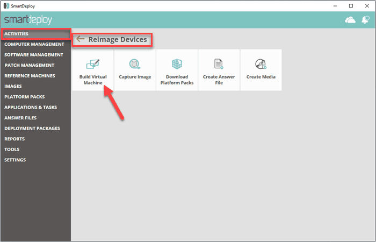Click the back arrow beside Reimage Devices

(x=81, y=39)
